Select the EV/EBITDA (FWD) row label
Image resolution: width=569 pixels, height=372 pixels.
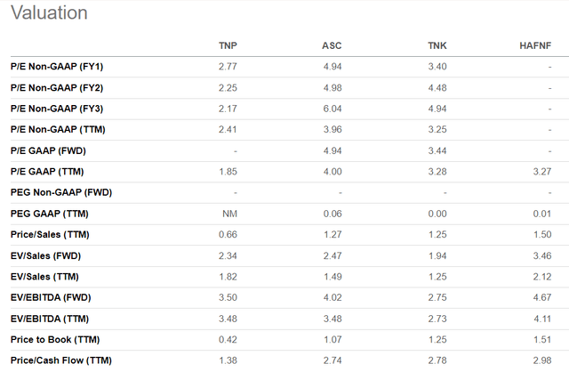(x=51, y=297)
